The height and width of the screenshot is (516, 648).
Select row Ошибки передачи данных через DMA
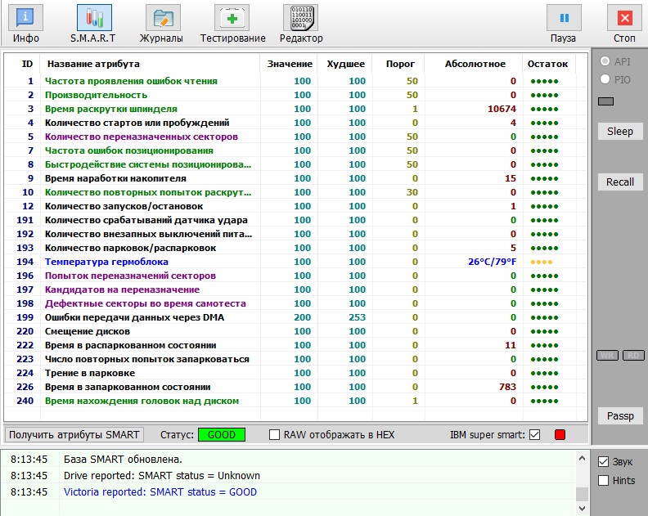(x=295, y=317)
